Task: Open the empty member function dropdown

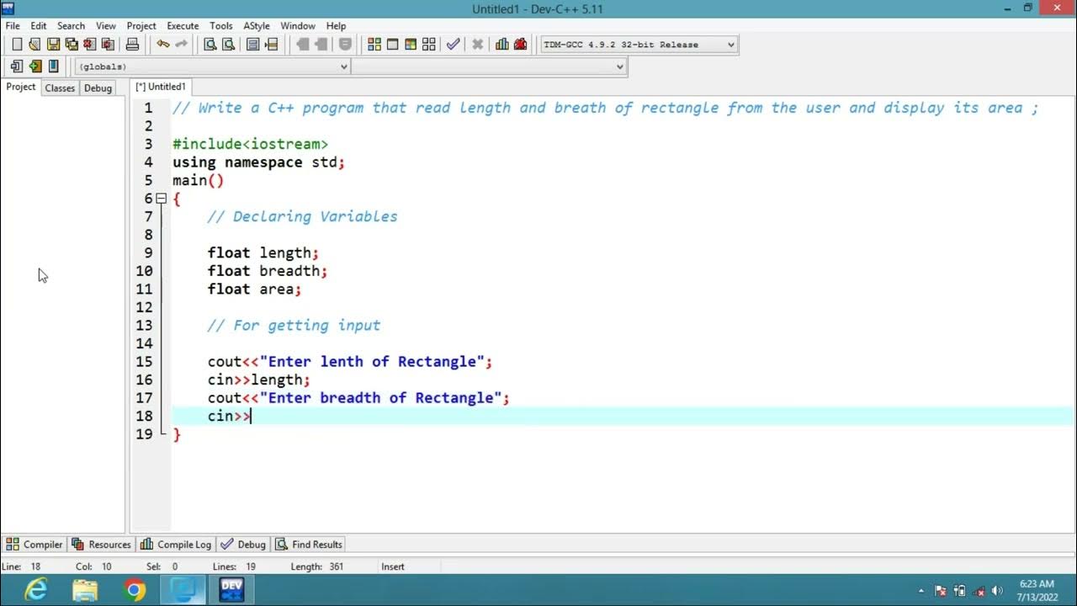Action: coord(489,66)
